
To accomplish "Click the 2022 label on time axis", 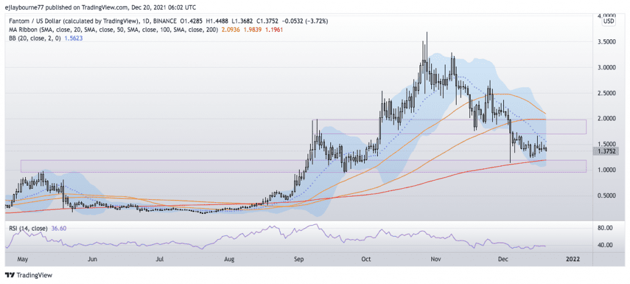I will 573,259.
